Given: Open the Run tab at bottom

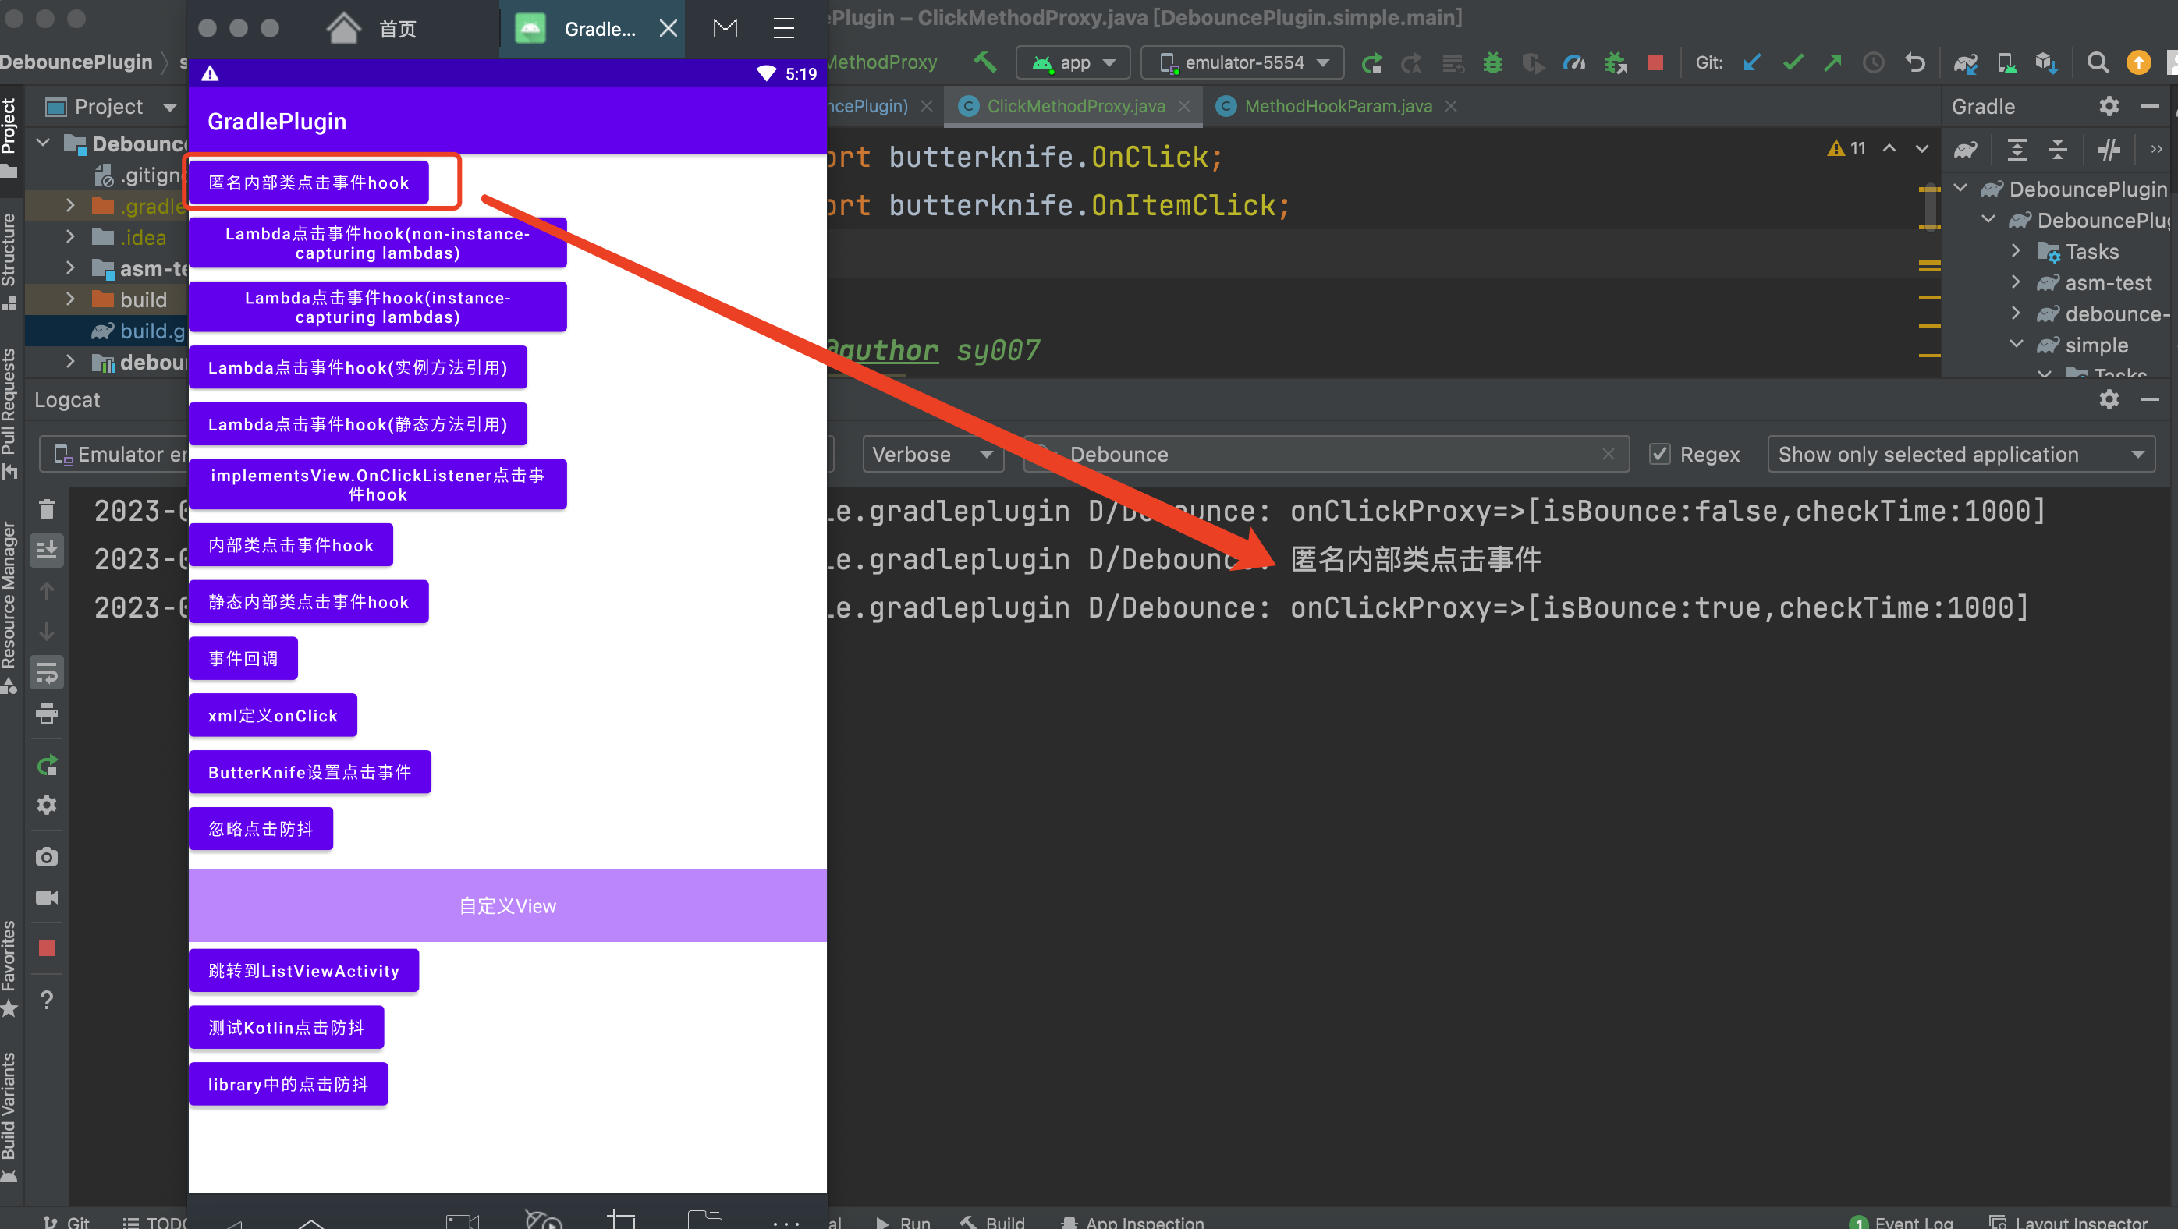Looking at the screenshot, I should click(905, 1221).
